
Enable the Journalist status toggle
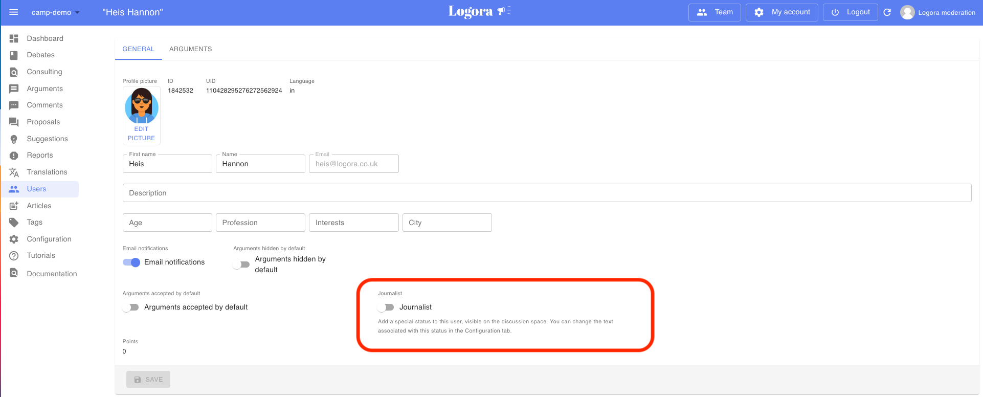click(386, 307)
